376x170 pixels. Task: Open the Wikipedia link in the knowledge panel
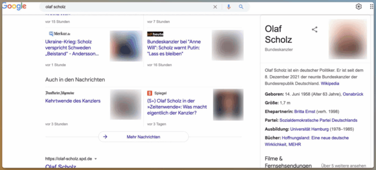click(x=330, y=84)
